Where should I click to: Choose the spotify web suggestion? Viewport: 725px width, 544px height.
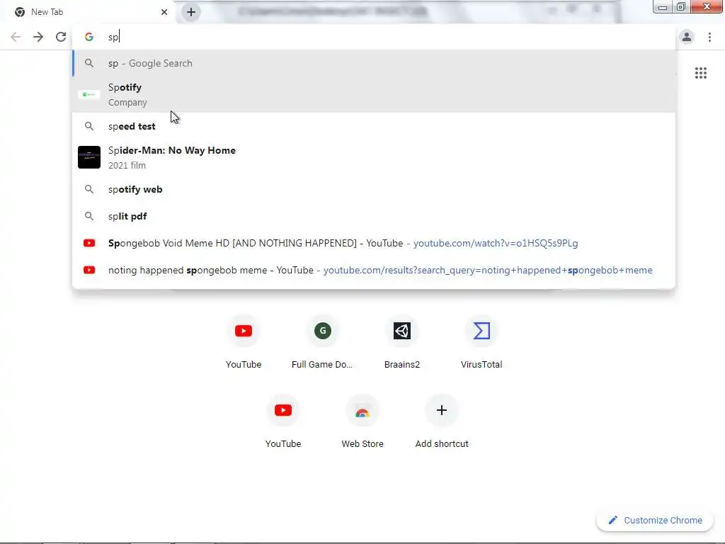(374, 189)
